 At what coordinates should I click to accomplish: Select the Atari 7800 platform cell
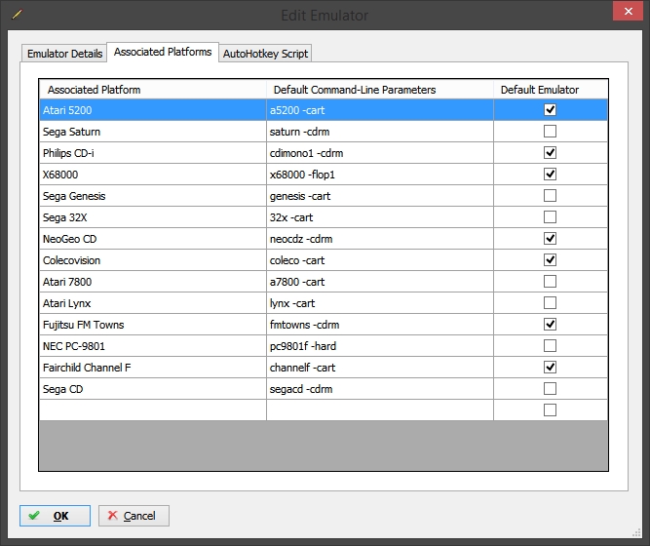point(153,282)
